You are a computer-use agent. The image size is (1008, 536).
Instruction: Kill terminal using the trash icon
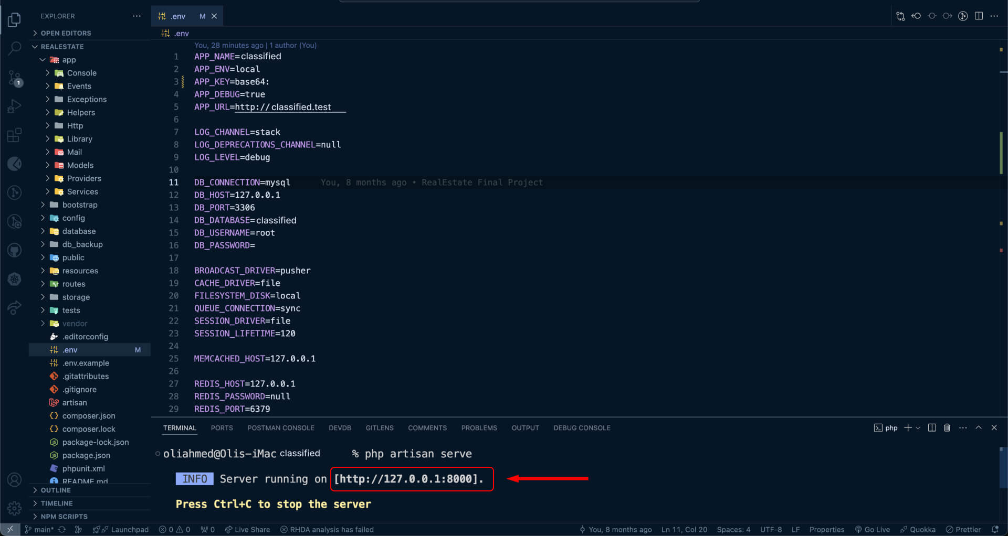947,428
